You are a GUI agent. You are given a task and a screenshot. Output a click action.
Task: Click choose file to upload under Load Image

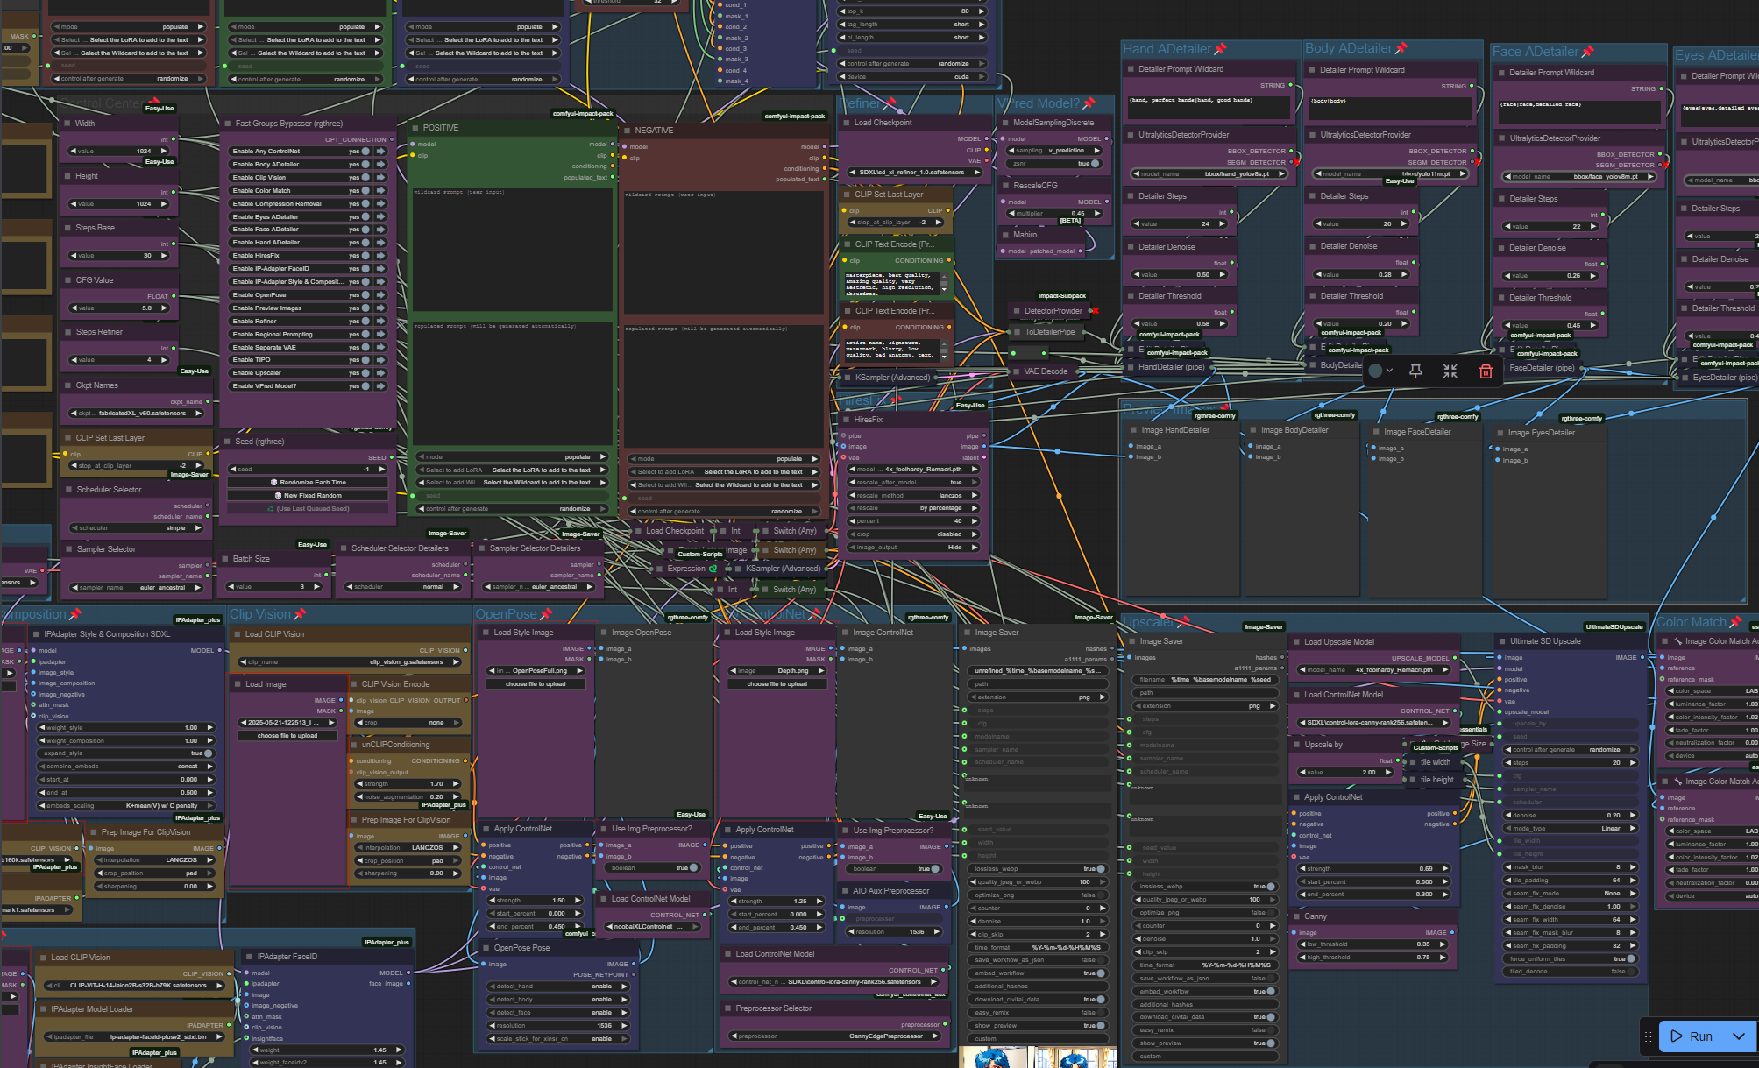[287, 736]
